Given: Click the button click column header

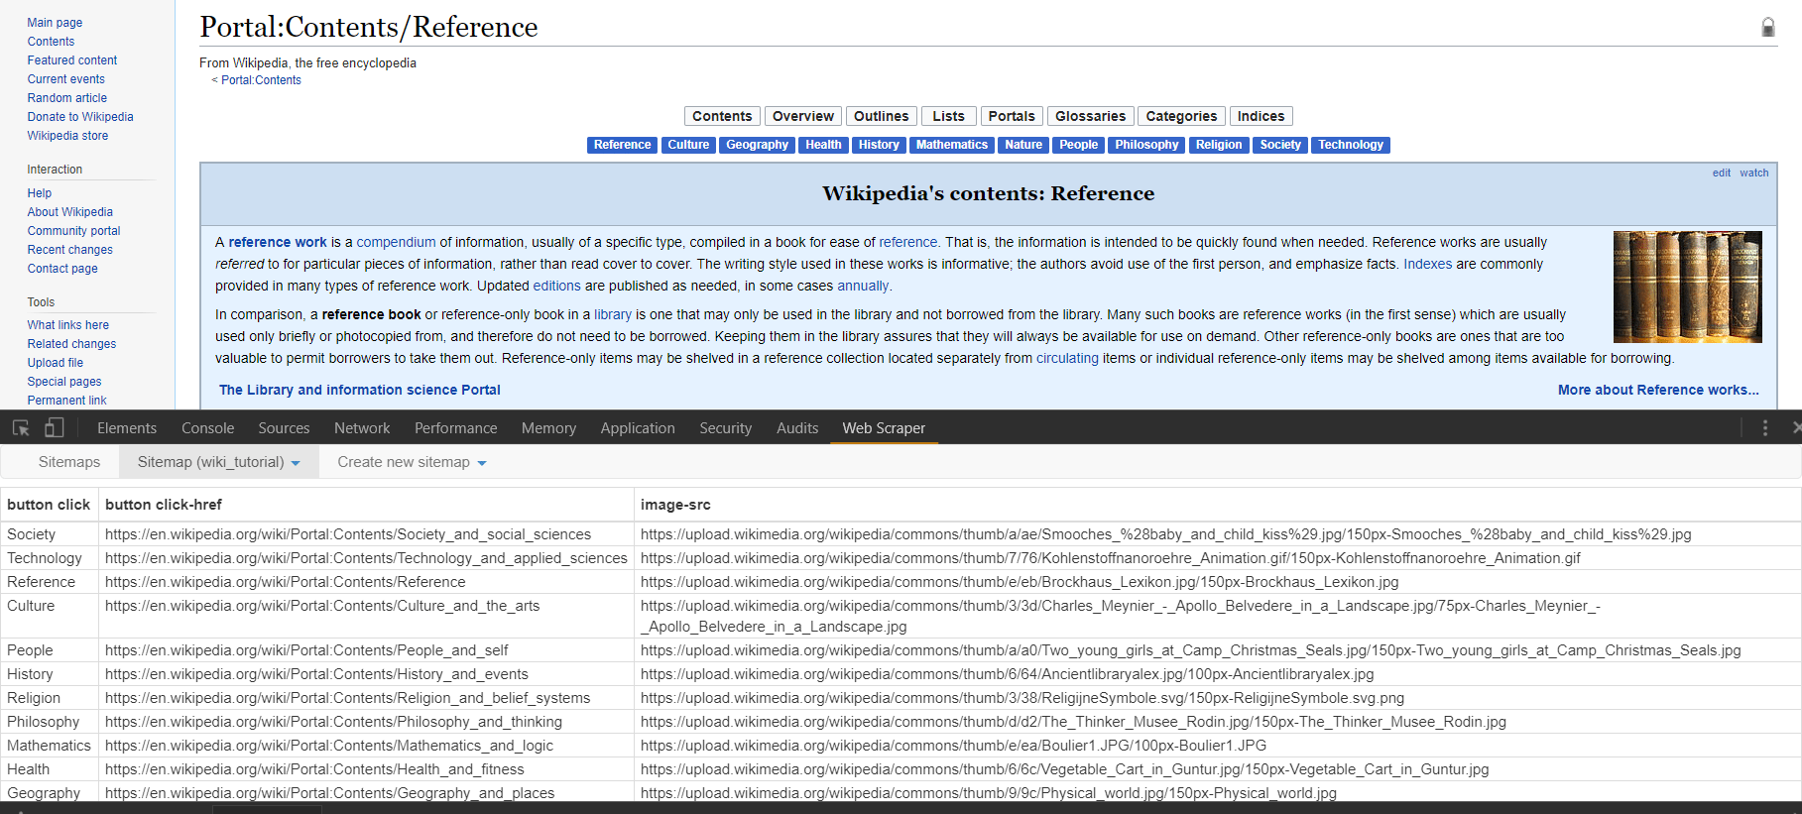Looking at the screenshot, I should (49, 505).
